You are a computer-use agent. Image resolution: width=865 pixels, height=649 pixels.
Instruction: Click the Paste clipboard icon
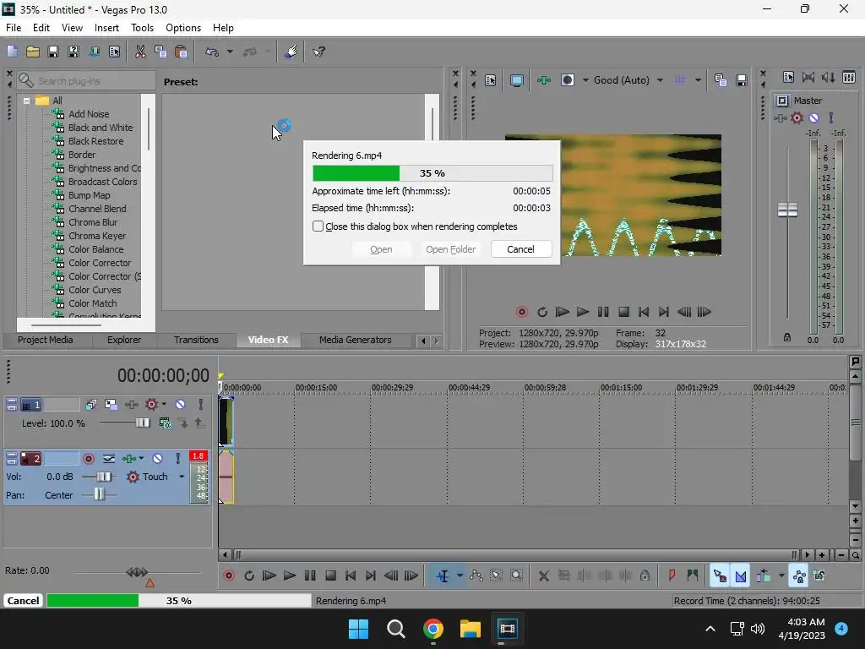181,52
